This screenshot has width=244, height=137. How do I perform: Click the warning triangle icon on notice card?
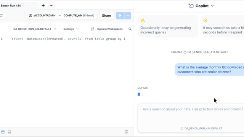(143, 20)
